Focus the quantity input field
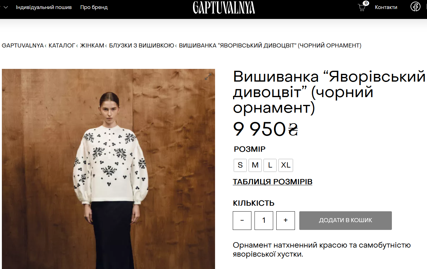Image resolution: width=427 pixels, height=269 pixels. tap(264, 221)
